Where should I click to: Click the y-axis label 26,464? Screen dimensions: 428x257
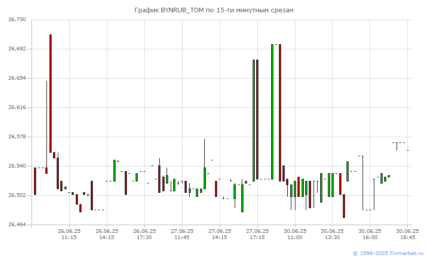pos(17,225)
